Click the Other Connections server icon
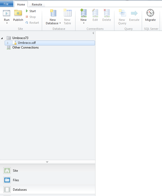The image size is (162, 196). pyautogui.click(x=9, y=47)
